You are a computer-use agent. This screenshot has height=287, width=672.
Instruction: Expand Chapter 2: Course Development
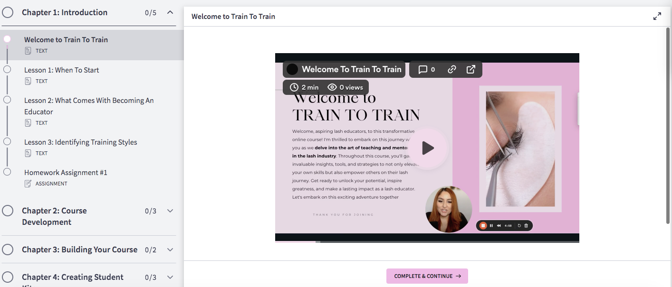point(170,211)
